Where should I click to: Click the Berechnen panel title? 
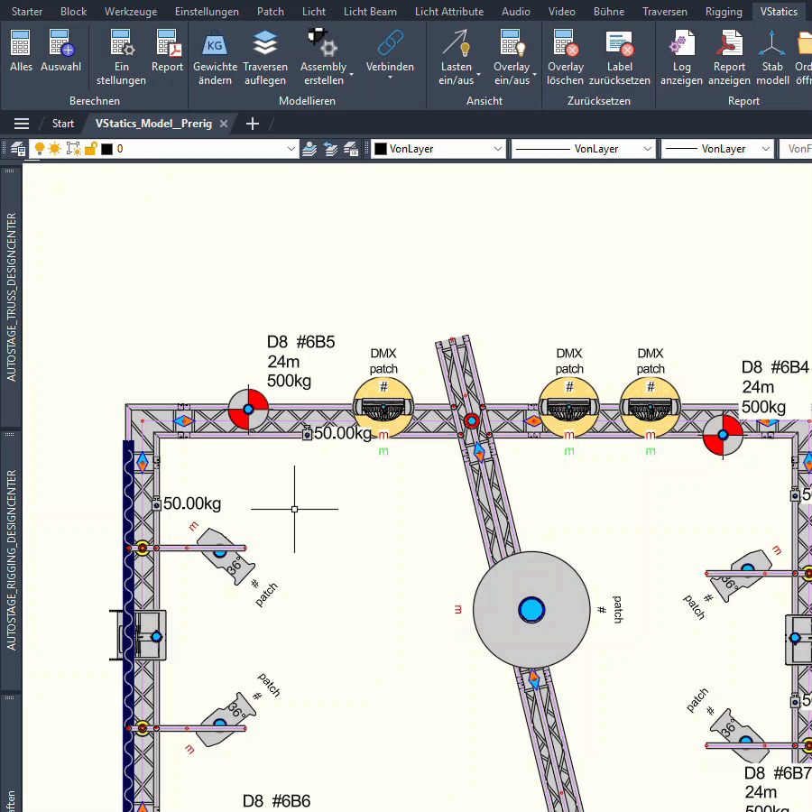[94, 101]
